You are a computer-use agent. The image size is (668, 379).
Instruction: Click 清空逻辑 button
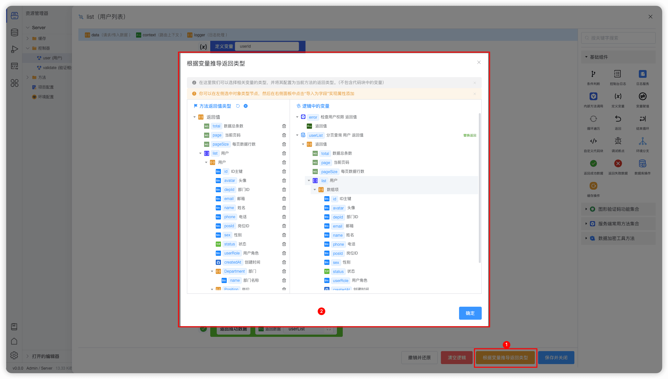pyautogui.click(x=456, y=358)
